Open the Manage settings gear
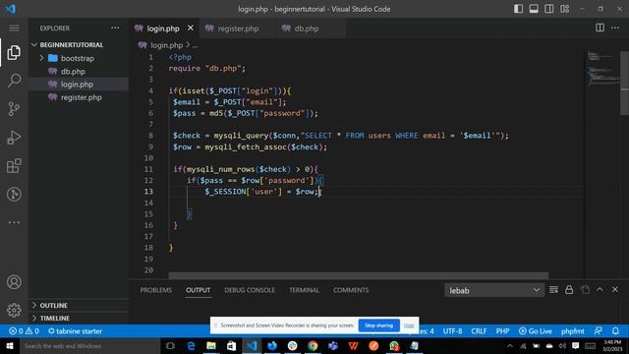Image resolution: width=629 pixels, height=354 pixels. pyautogui.click(x=14, y=310)
